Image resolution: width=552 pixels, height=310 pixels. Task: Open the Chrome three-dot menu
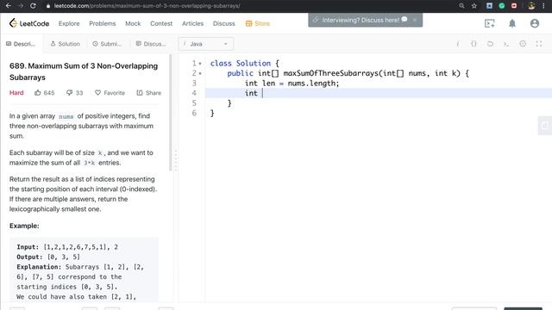(x=544, y=6)
